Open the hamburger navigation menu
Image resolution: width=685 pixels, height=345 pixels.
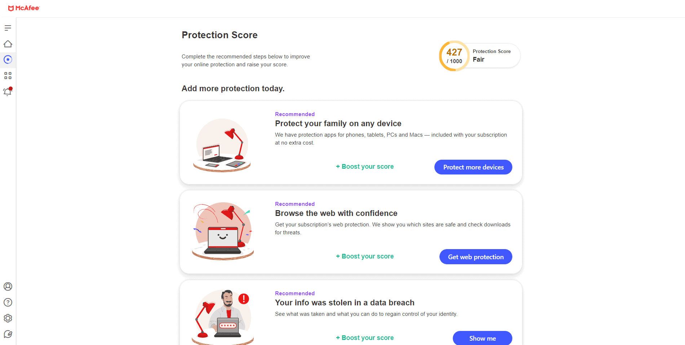tap(8, 27)
